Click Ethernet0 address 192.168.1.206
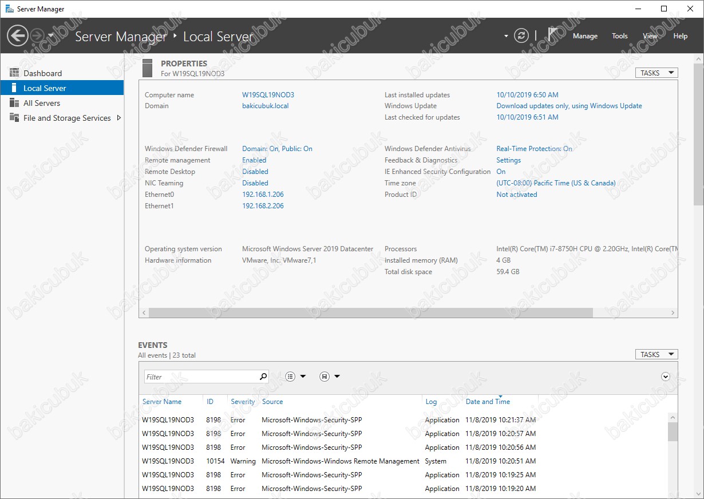The height and width of the screenshot is (499, 704). [263, 195]
